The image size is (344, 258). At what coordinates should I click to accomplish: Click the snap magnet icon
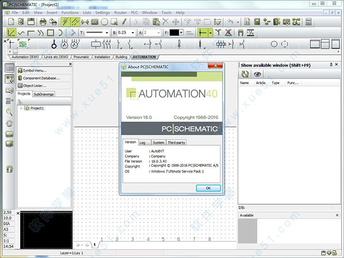point(9,169)
